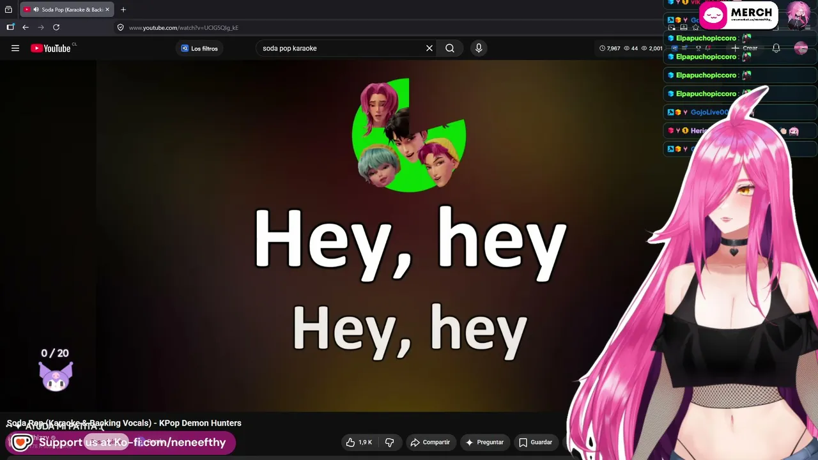Like the video (1,9 K)
The width and height of the screenshot is (818, 460).
[x=359, y=442]
